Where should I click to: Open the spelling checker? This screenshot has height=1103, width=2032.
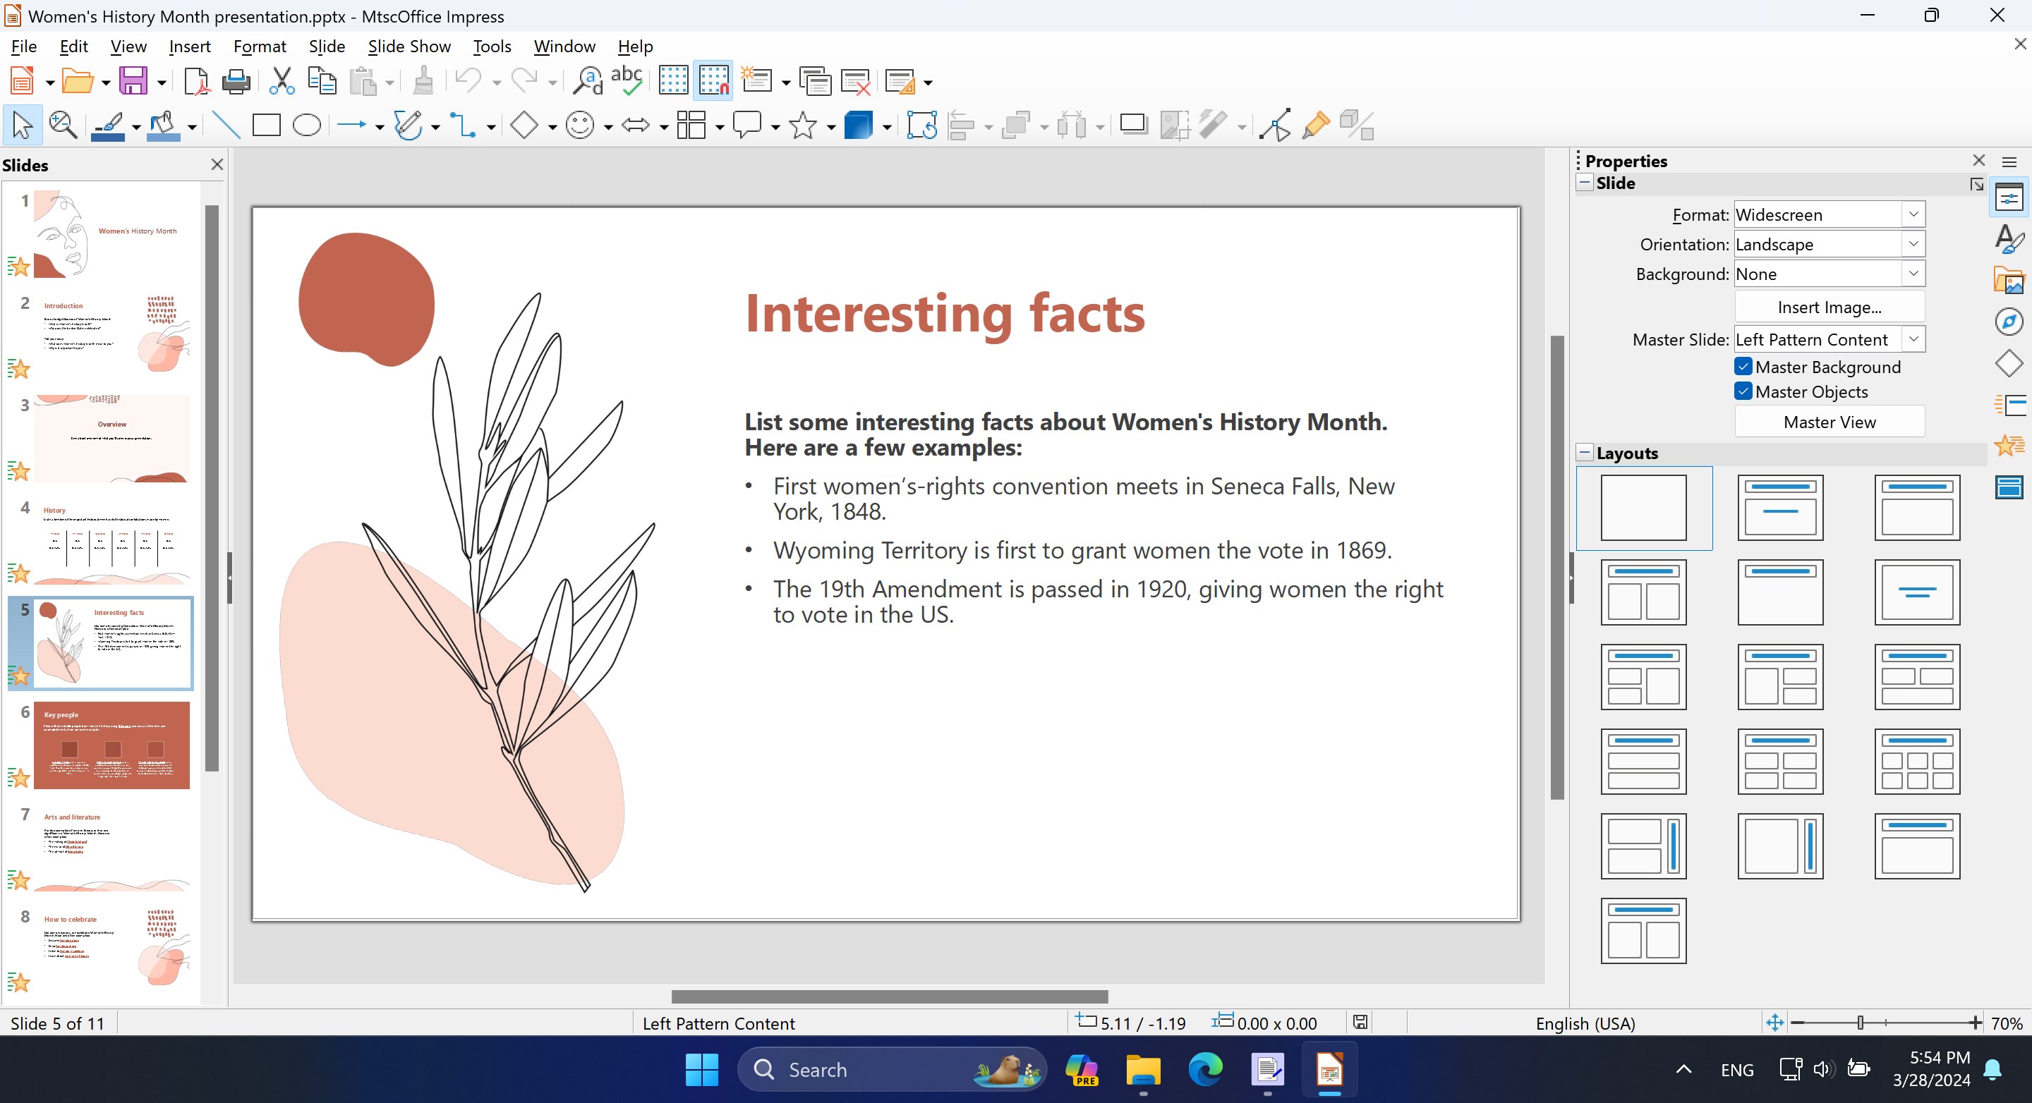tap(626, 80)
